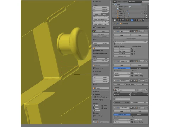
Task: Remove the first Subsurf modifier with its X
Action: tap(147, 61)
